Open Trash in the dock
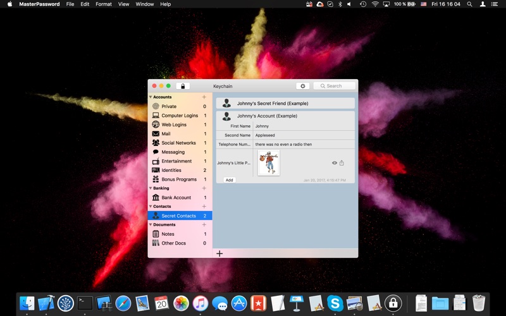Image resolution: width=506 pixels, height=316 pixels. coord(479,303)
